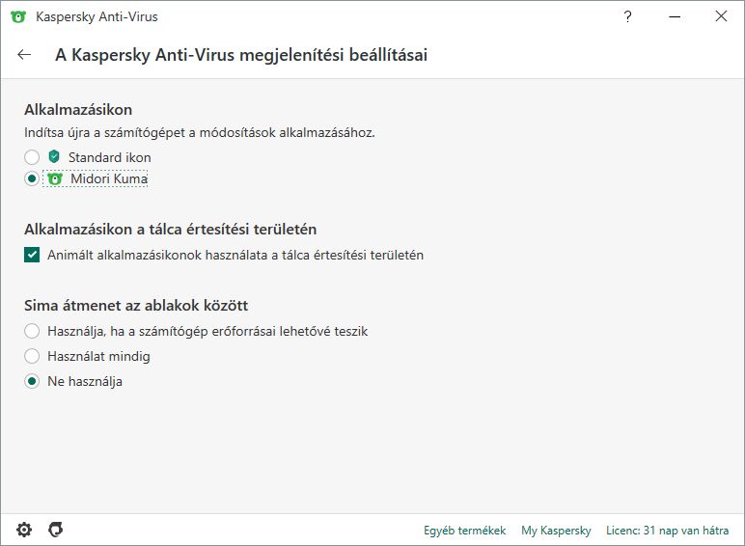Click the back arrow icon

coord(24,55)
